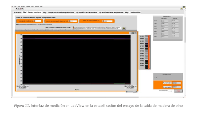
Task: Click the chart's horizontal scrollbar left arrow
Action: [127, 92]
